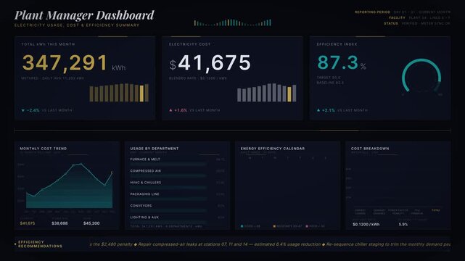Click the Furnace & Melt usage bar
465x261 pixels.
[x=168, y=164]
